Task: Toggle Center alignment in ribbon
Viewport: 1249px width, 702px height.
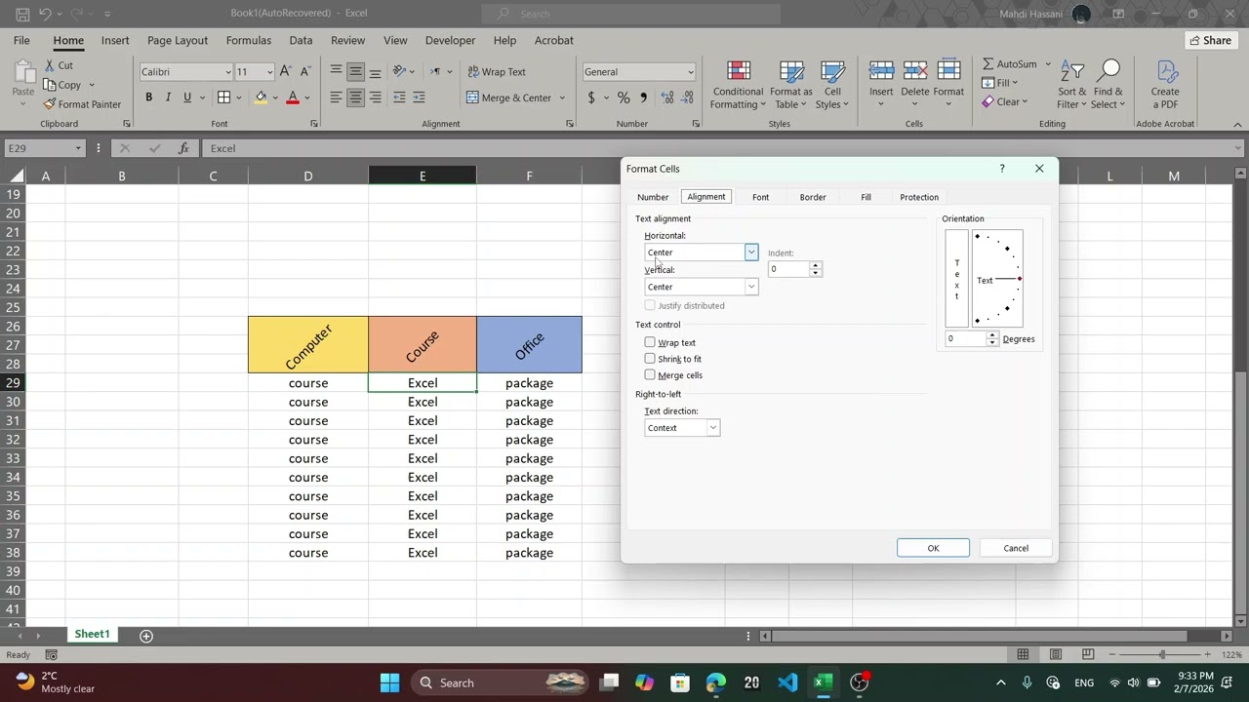Action: tap(355, 97)
